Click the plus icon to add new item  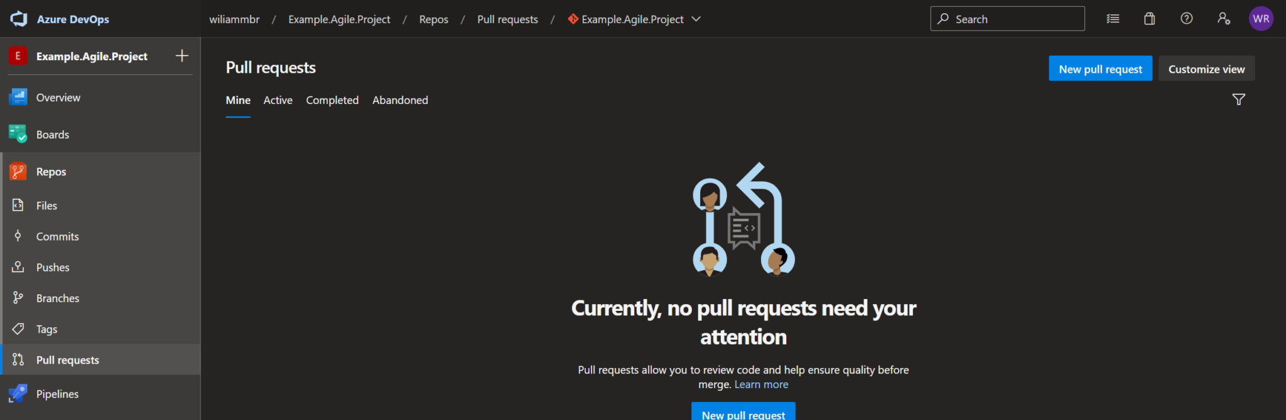182,56
